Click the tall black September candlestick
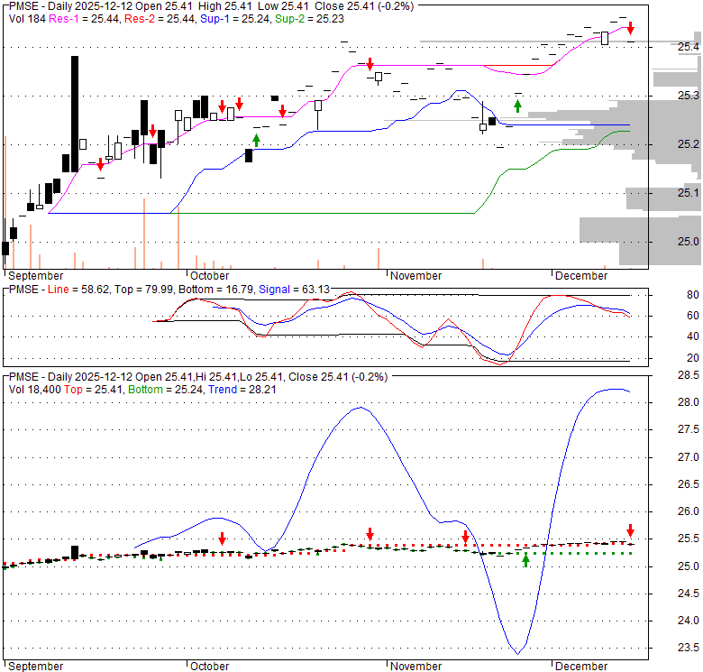 point(74,113)
